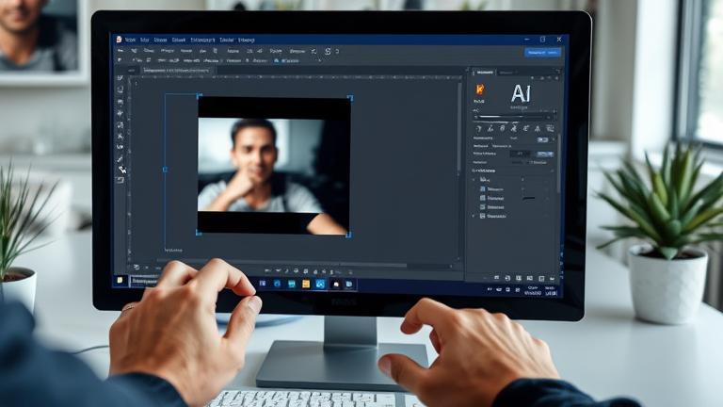This screenshot has width=723, height=407.
Task: Select the first brush preset icon in the right panel row
Action: tap(479, 128)
